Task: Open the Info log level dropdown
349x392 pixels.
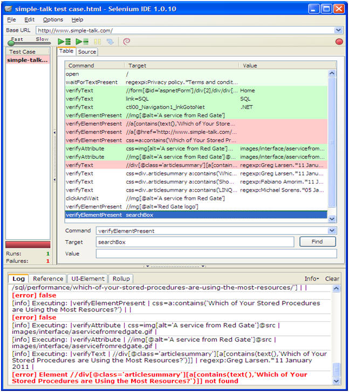Action: [x=312, y=279]
